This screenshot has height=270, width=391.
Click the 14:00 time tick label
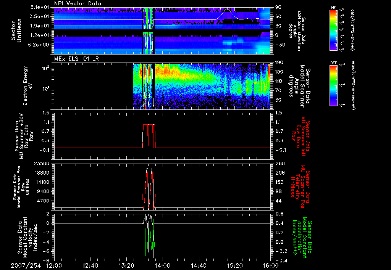pos(163,266)
